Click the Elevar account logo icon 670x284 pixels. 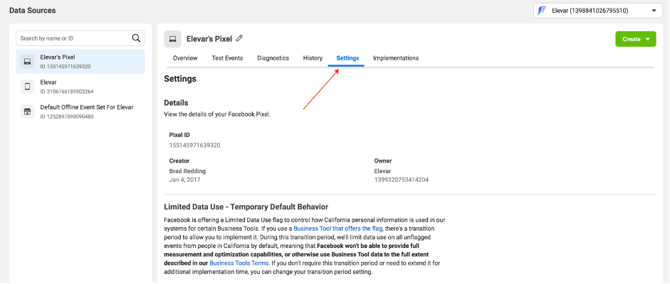tap(542, 11)
